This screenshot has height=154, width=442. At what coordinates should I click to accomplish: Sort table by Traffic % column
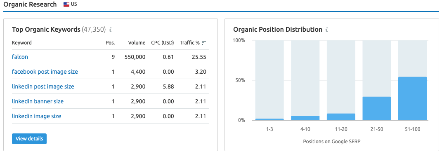(x=190, y=43)
